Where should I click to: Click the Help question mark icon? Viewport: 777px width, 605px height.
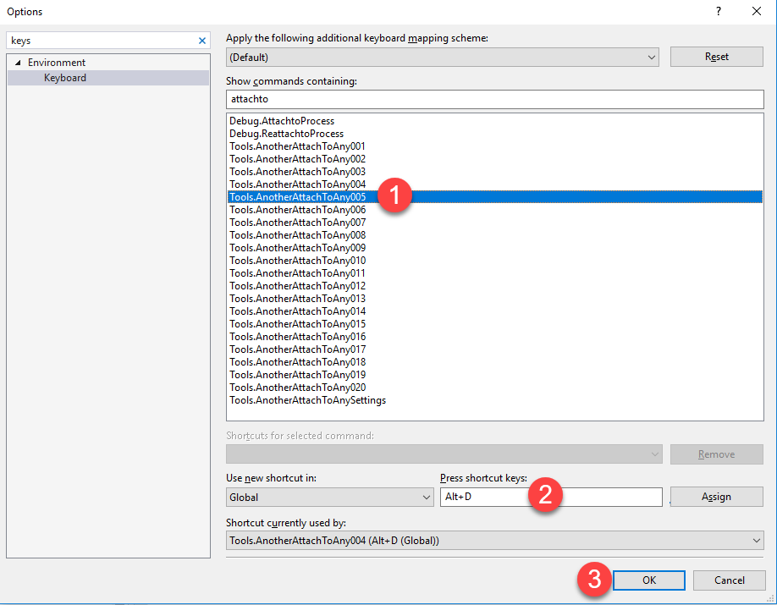coord(719,12)
